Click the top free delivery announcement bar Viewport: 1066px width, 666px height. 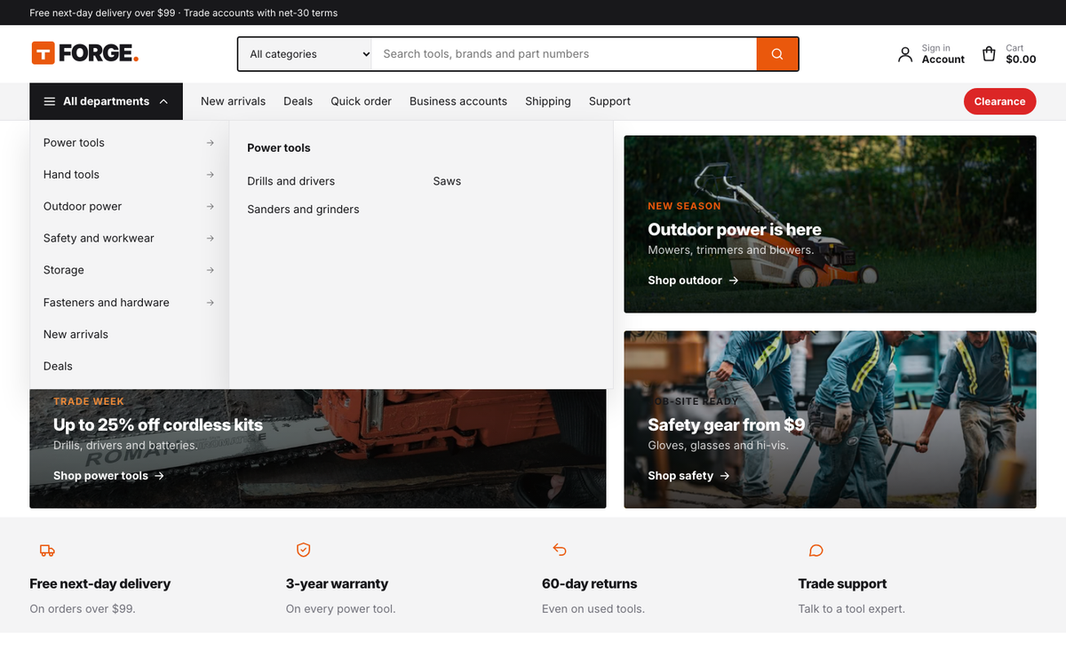click(533, 12)
